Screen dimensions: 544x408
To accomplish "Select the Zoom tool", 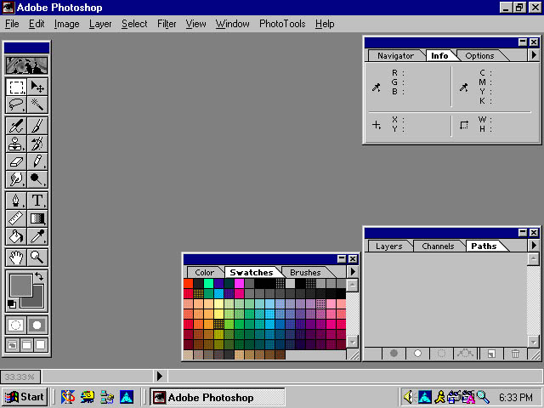I will pyautogui.click(x=37, y=258).
